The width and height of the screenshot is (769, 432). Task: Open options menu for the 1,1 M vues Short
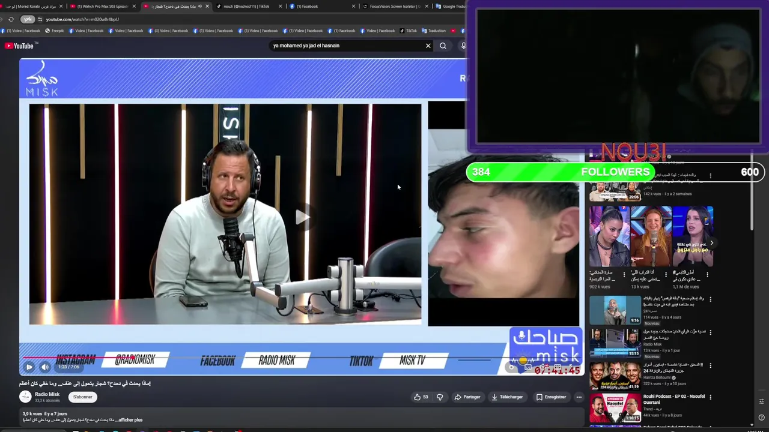(707, 275)
